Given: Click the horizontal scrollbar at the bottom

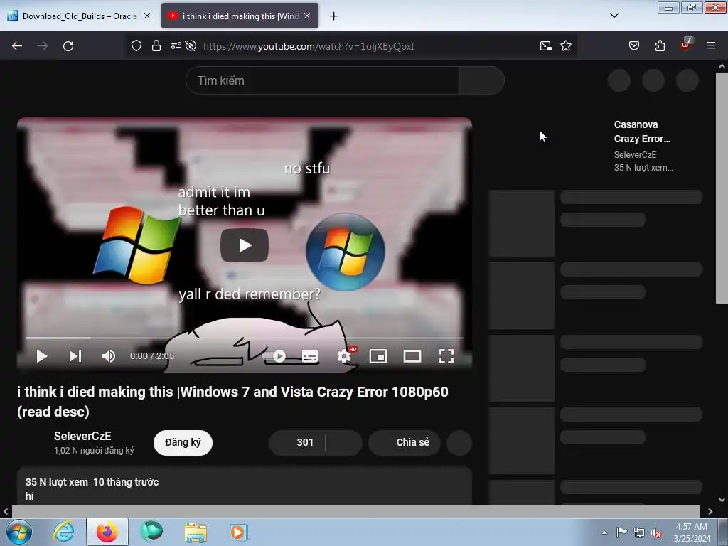Looking at the screenshot, I should click(355, 511).
